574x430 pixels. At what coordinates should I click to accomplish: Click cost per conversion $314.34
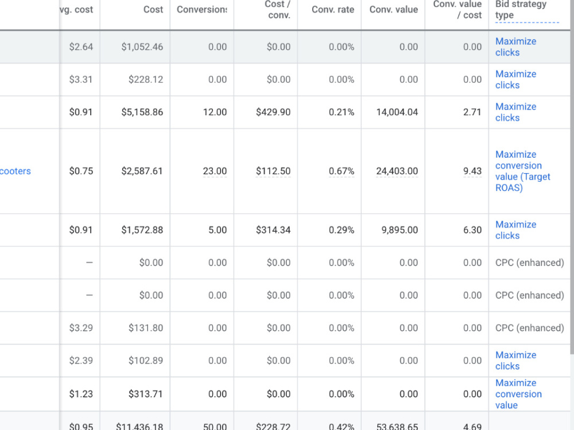point(273,230)
